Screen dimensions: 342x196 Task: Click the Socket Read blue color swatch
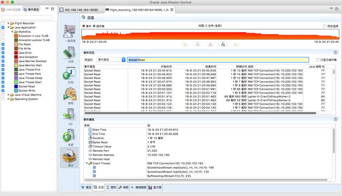point(16,87)
